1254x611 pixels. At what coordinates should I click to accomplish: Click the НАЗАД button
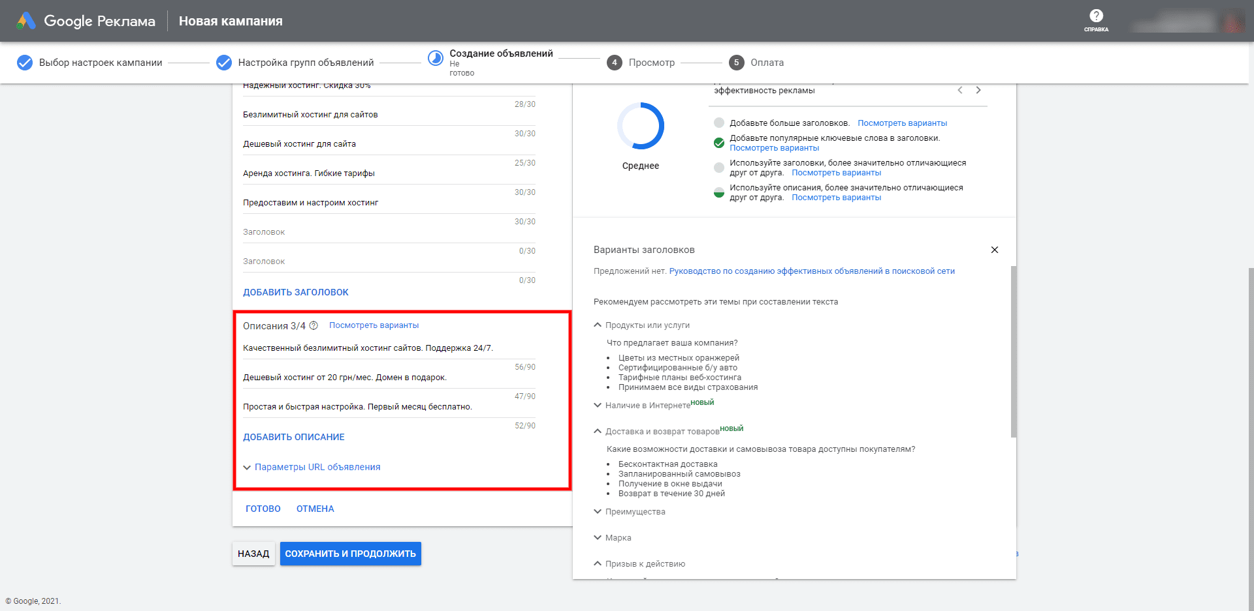tap(253, 554)
